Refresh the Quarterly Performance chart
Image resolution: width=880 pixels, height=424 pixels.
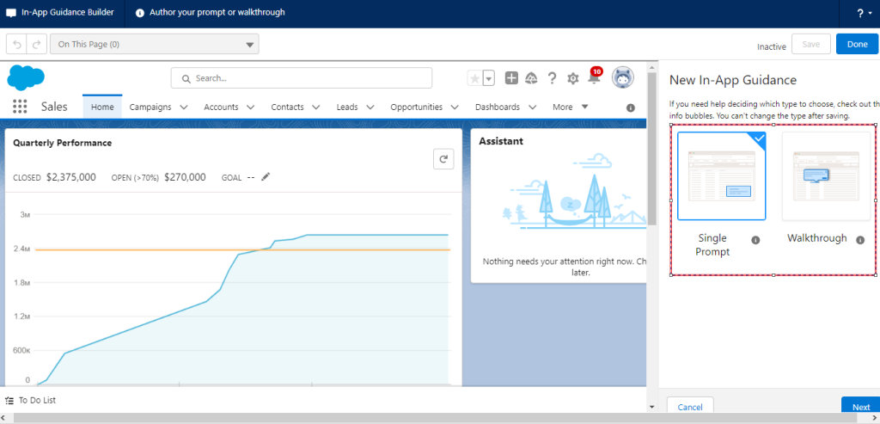(443, 159)
